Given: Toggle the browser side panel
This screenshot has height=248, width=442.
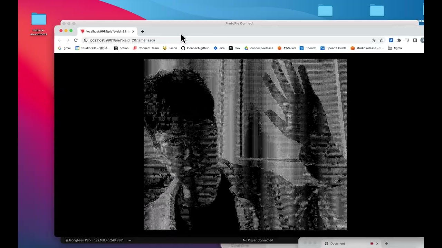Looking at the screenshot, I should [415, 40].
